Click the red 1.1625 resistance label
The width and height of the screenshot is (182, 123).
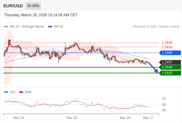coord(167,42)
